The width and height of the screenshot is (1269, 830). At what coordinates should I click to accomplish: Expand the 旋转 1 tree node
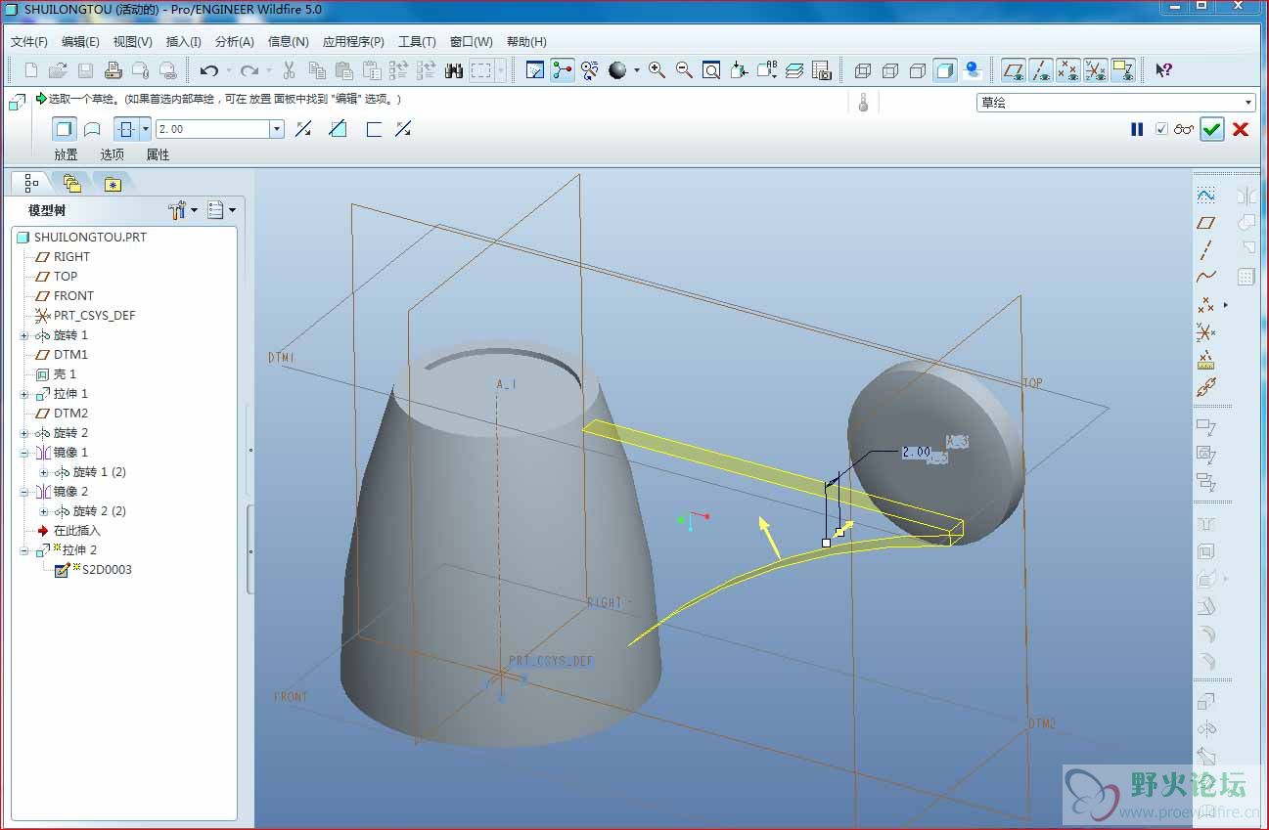(24, 335)
